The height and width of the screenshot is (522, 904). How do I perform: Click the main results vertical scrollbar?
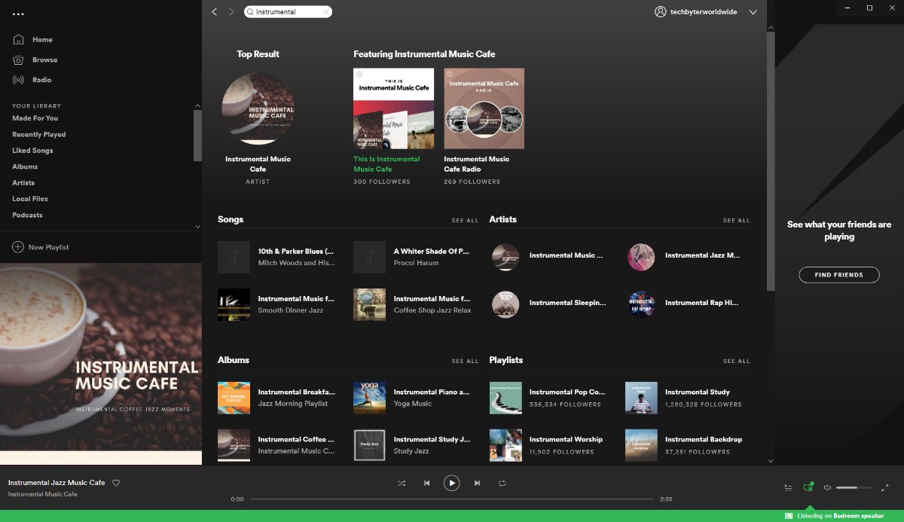click(x=771, y=160)
